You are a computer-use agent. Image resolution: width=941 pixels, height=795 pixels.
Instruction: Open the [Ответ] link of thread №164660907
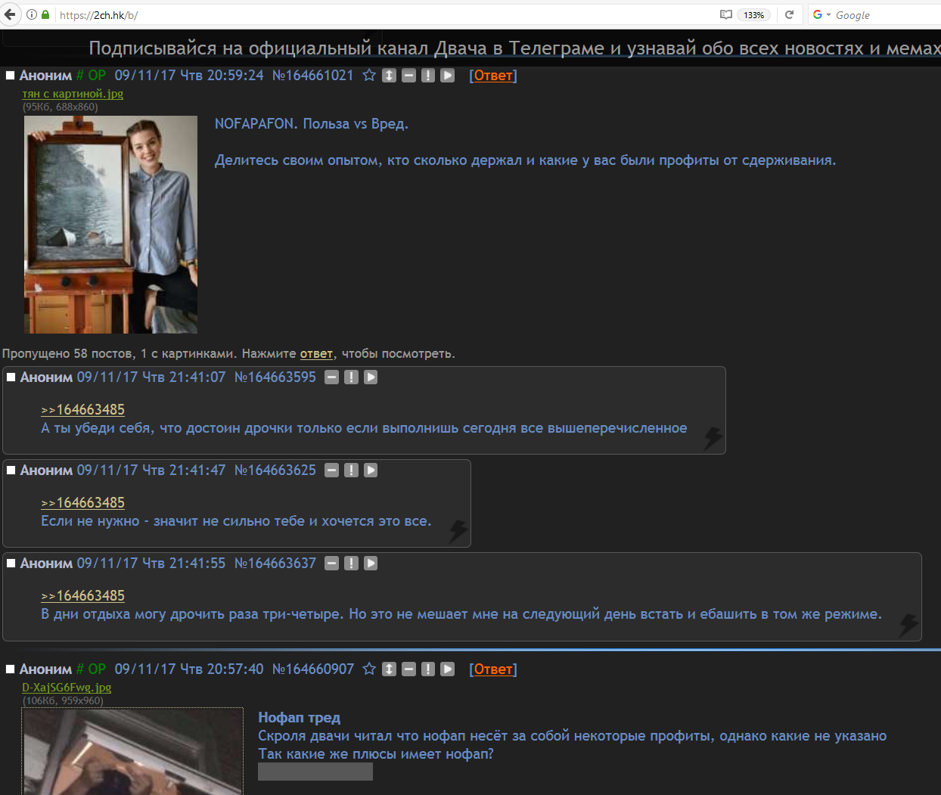493,669
